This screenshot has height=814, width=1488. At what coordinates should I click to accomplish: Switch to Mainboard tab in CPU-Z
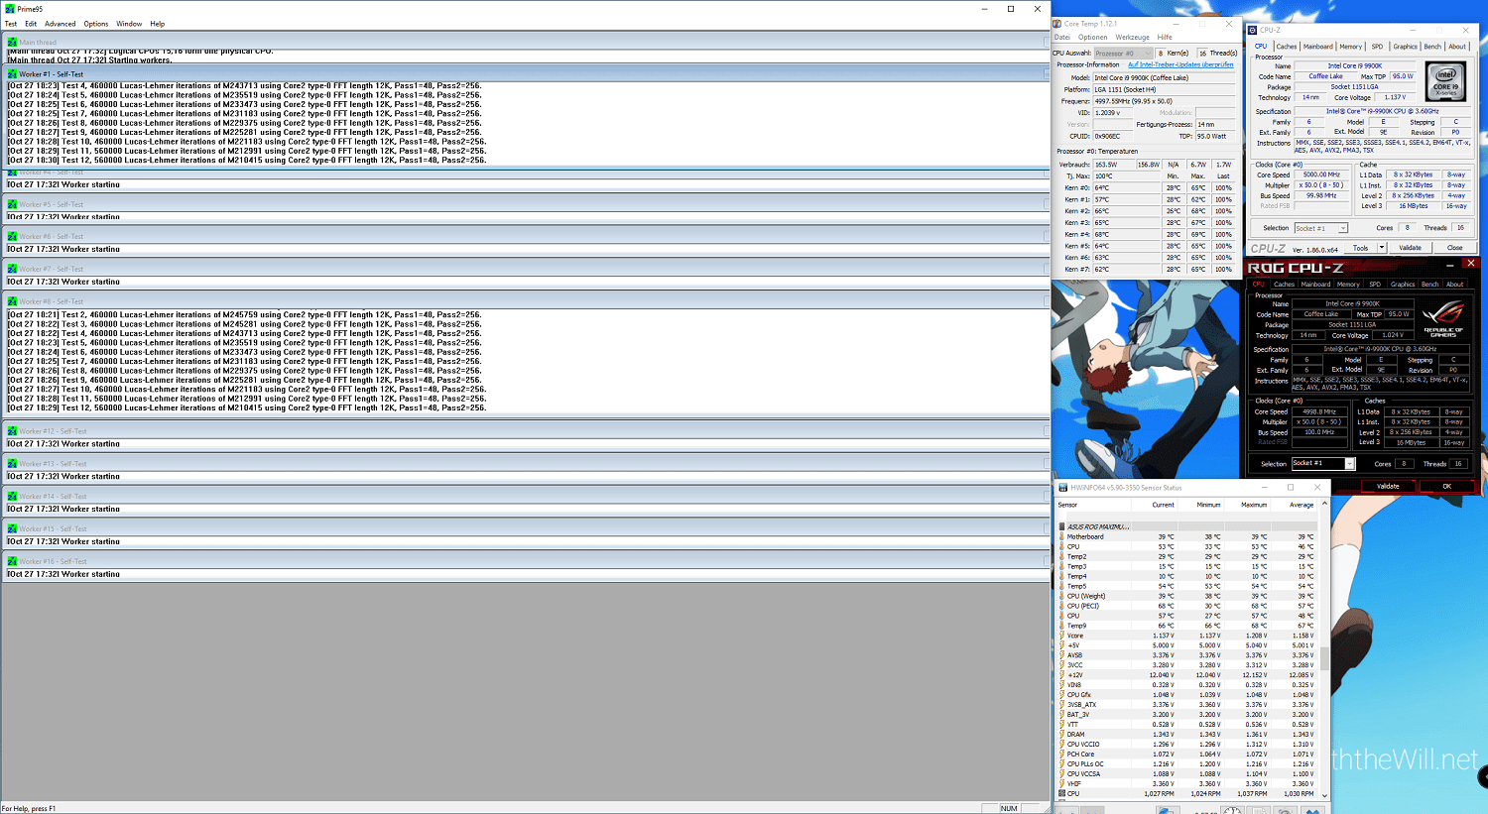[x=1318, y=47]
